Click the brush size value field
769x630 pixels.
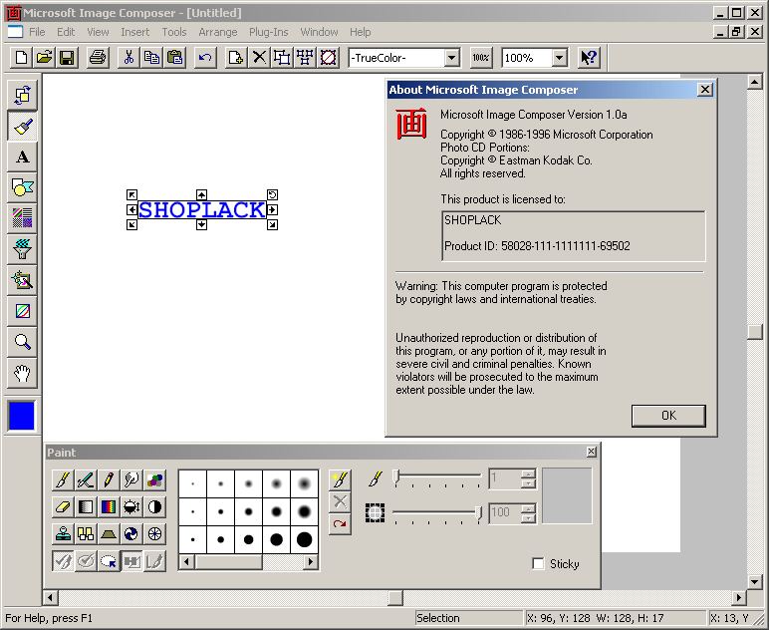505,478
